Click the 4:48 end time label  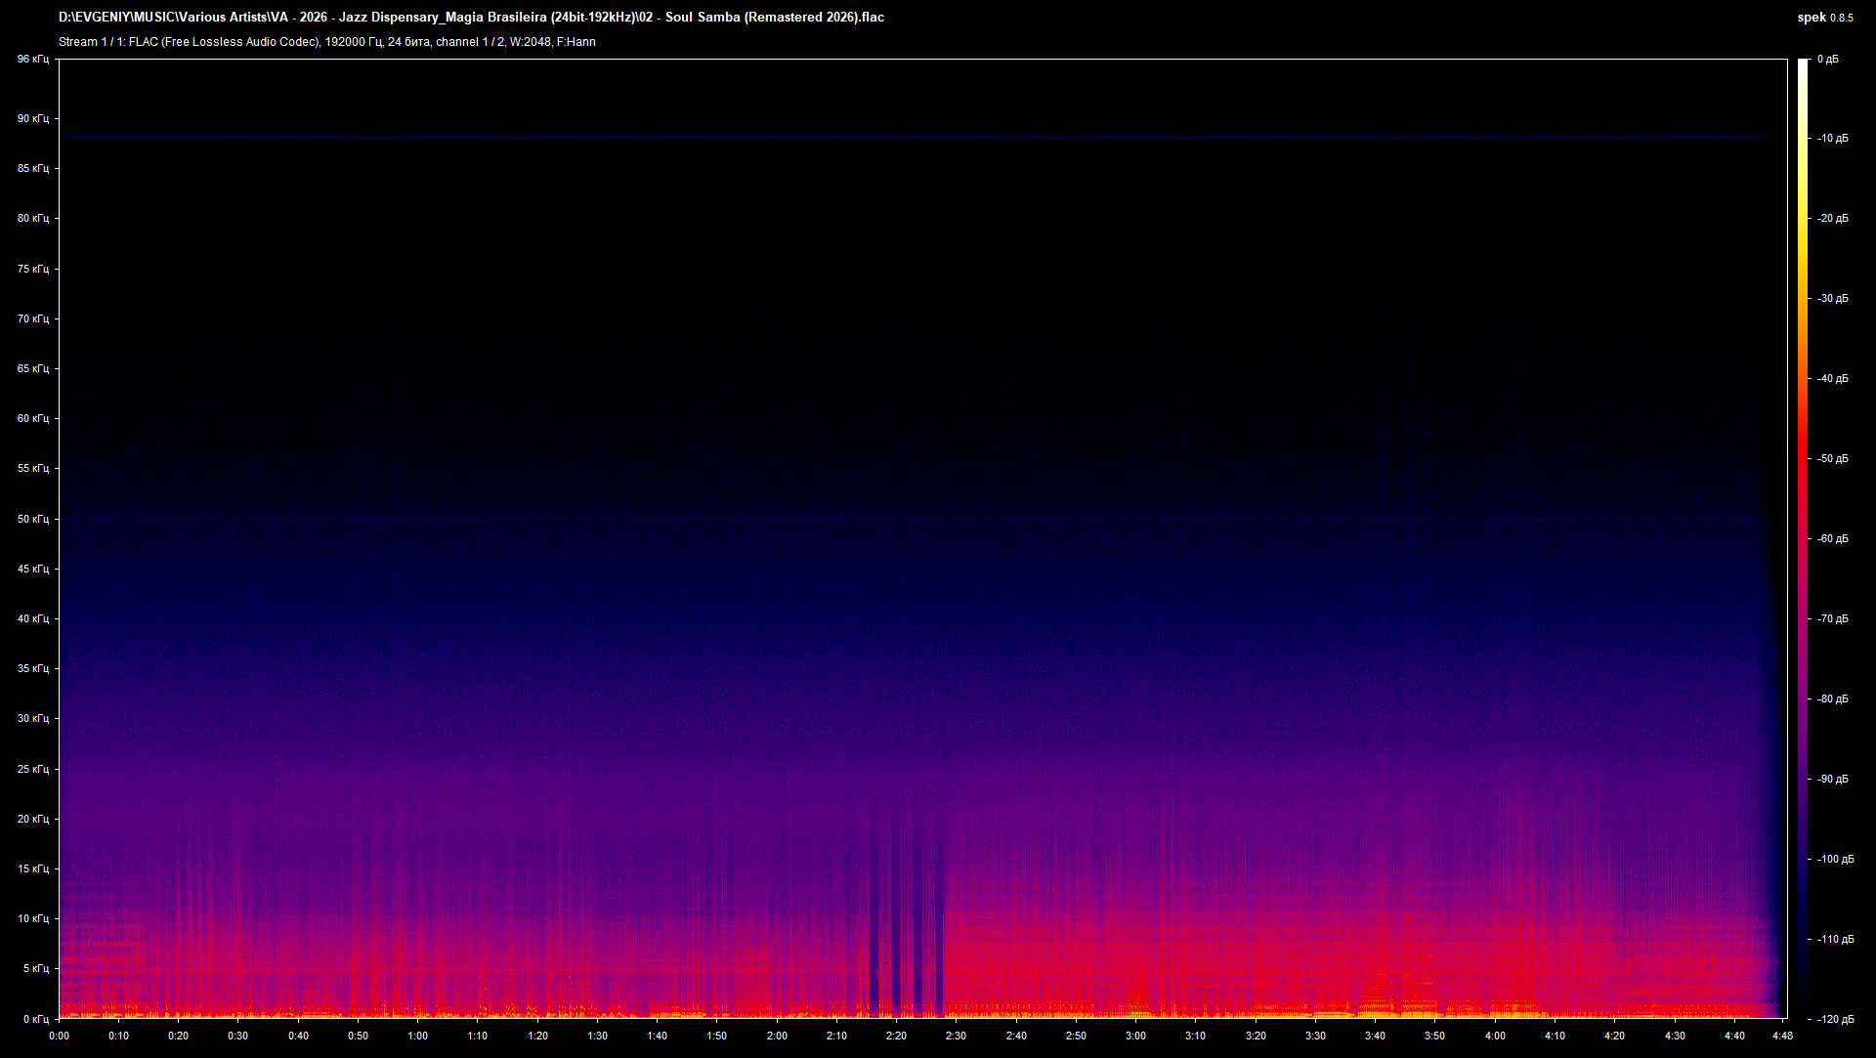click(x=1782, y=1036)
